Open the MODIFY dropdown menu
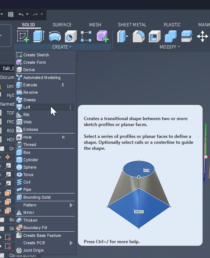The height and width of the screenshot is (258, 210). pyautogui.click(x=170, y=47)
